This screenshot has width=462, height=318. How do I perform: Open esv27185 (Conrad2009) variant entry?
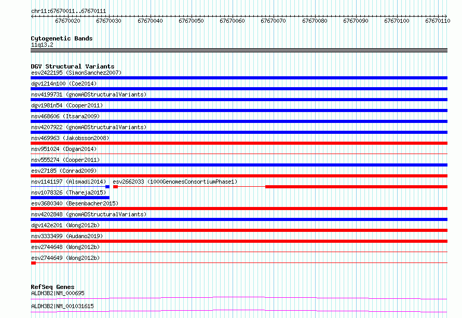coord(64,171)
